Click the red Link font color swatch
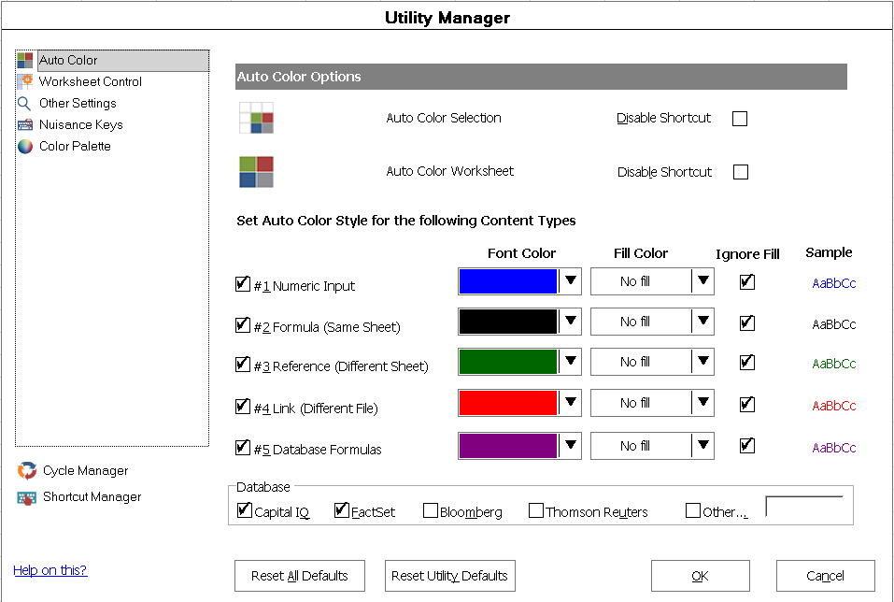894x602 pixels. point(508,403)
